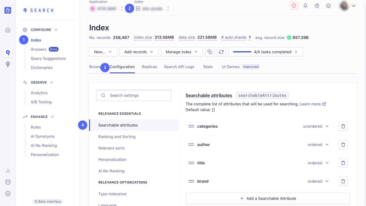Click the green check avg record size icon
The height and width of the screenshot is (206, 366).
click(289, 37)
